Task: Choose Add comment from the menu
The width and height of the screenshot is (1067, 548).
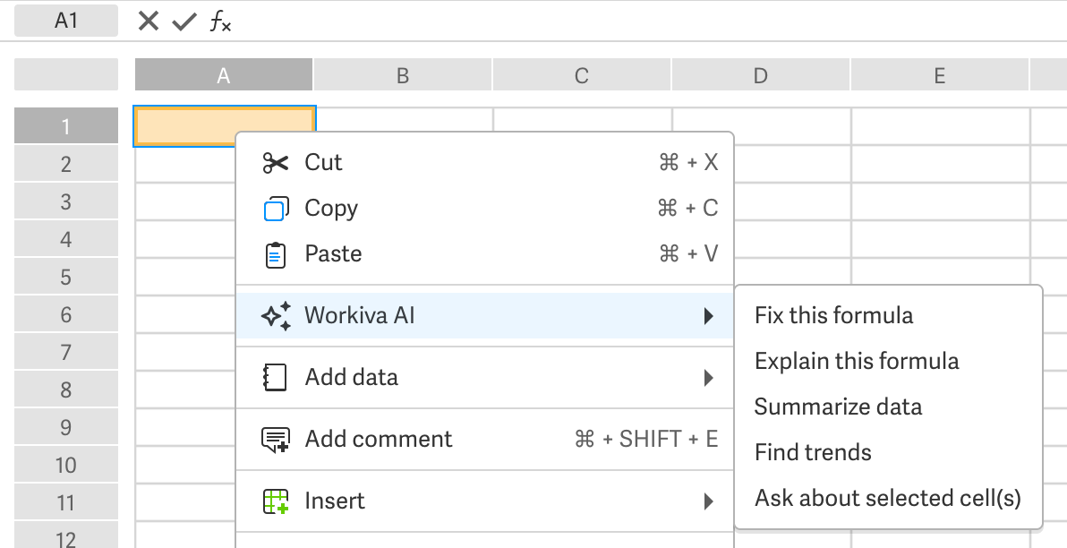Action: (485, 439)
